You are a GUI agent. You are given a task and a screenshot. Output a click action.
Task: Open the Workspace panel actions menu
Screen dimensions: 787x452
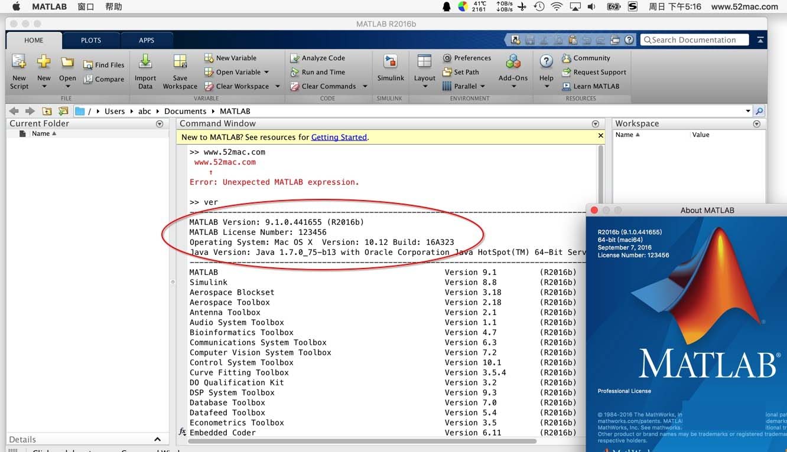[757, 124]
